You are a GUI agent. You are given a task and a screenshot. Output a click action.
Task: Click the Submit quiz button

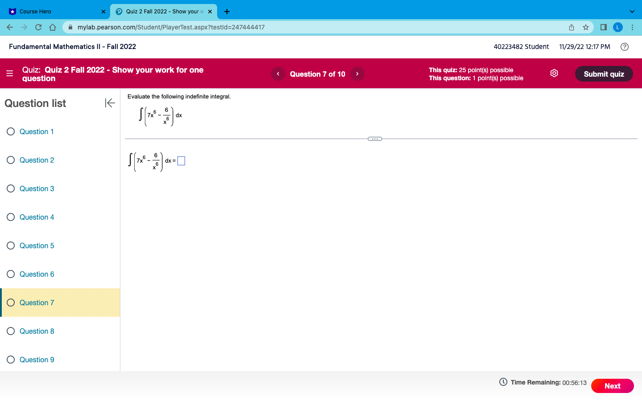click(604, 74)
